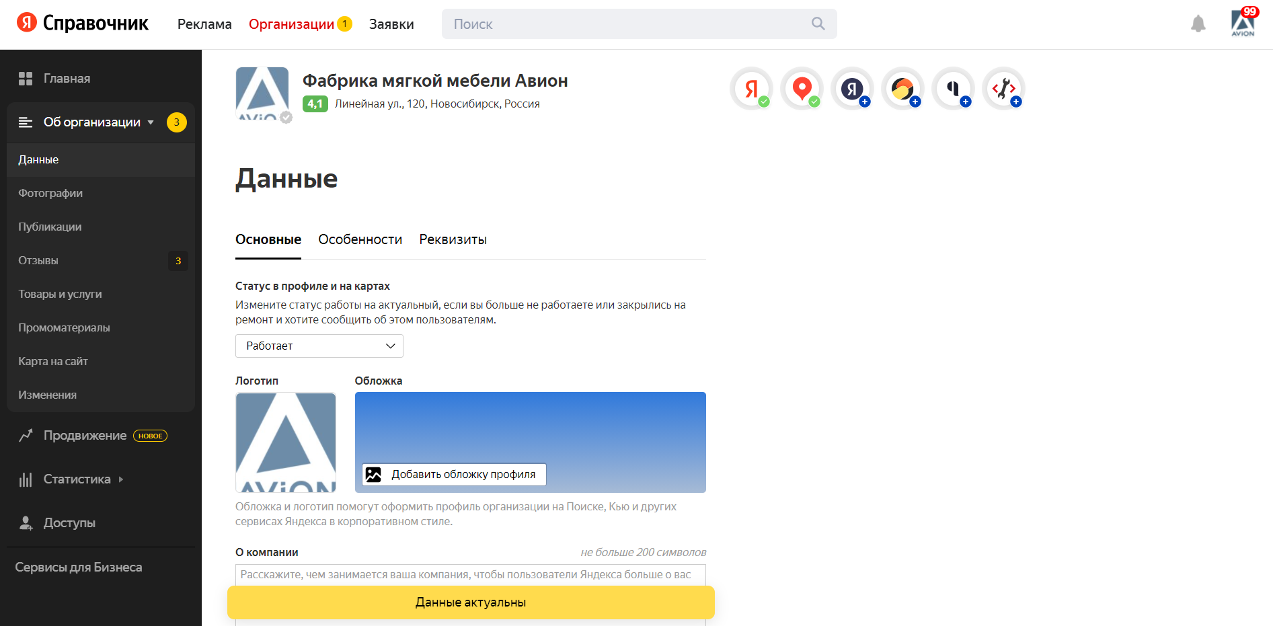Click the notification bell icon
The image size is (1273, 626).
pyautogui.click(x=1198, y=24)
